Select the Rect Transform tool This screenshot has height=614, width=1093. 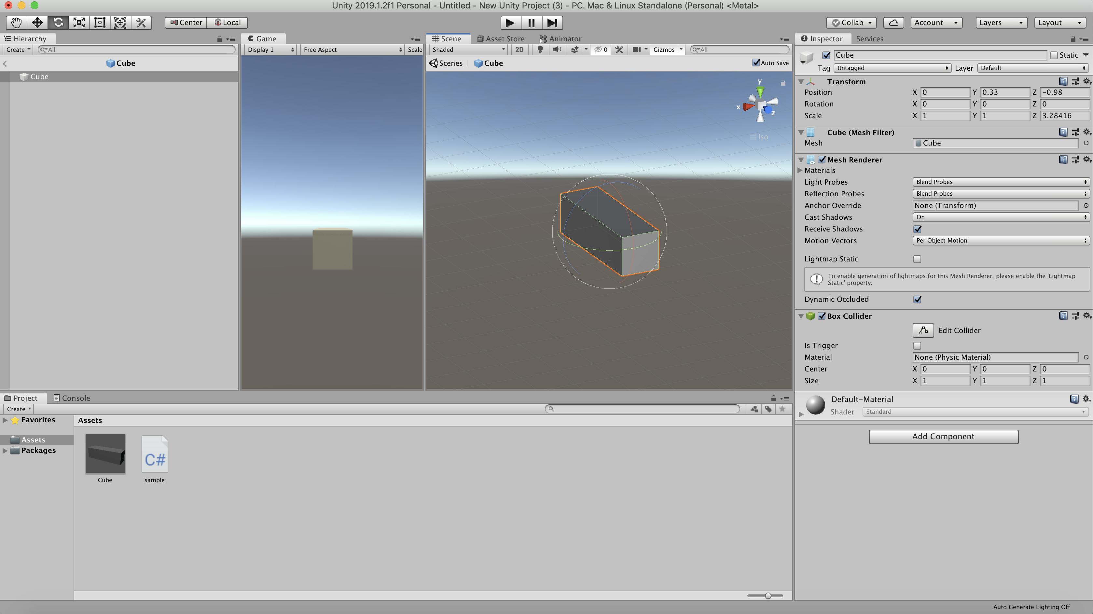pyautogui.click(x=100, y=22)
